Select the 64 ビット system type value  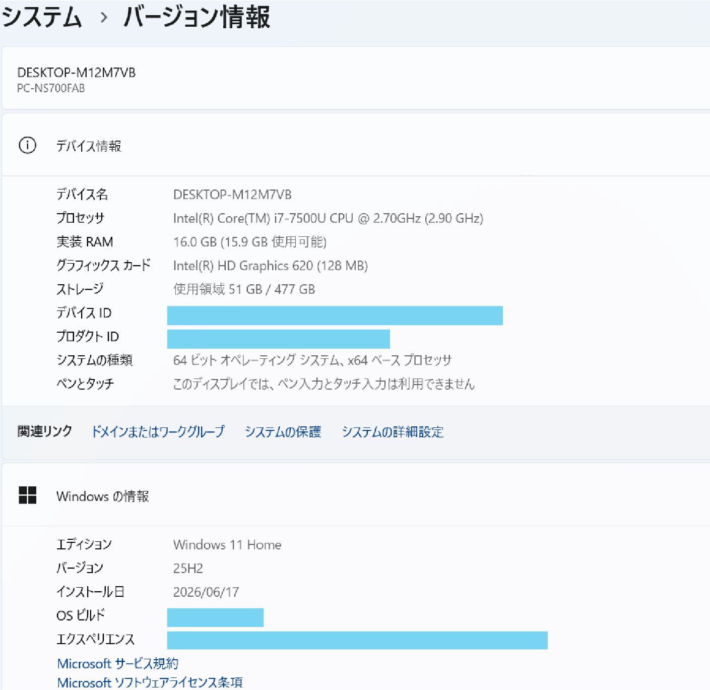tap(312, 360)
